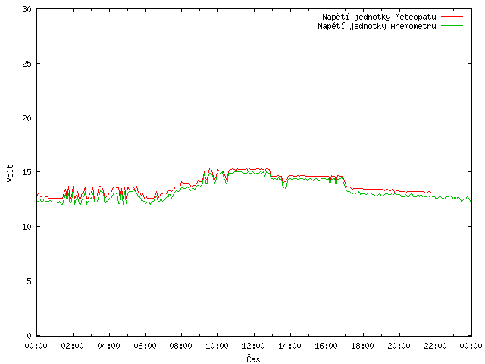Click the 18:00 time label
The width and height of the screenshot is (485, 364).
[362, 346]
